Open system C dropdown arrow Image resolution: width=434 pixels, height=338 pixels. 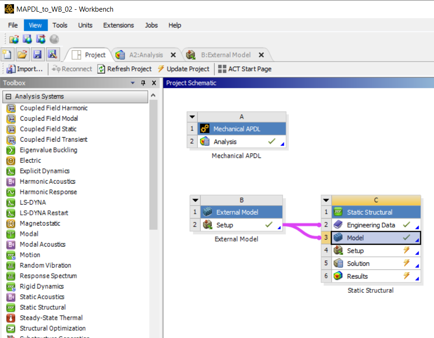coord(326,200)
